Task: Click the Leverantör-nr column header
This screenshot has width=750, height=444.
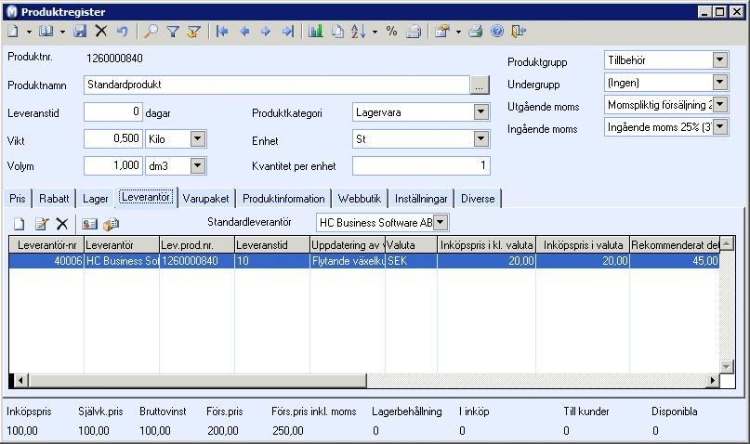Action: 46,245
